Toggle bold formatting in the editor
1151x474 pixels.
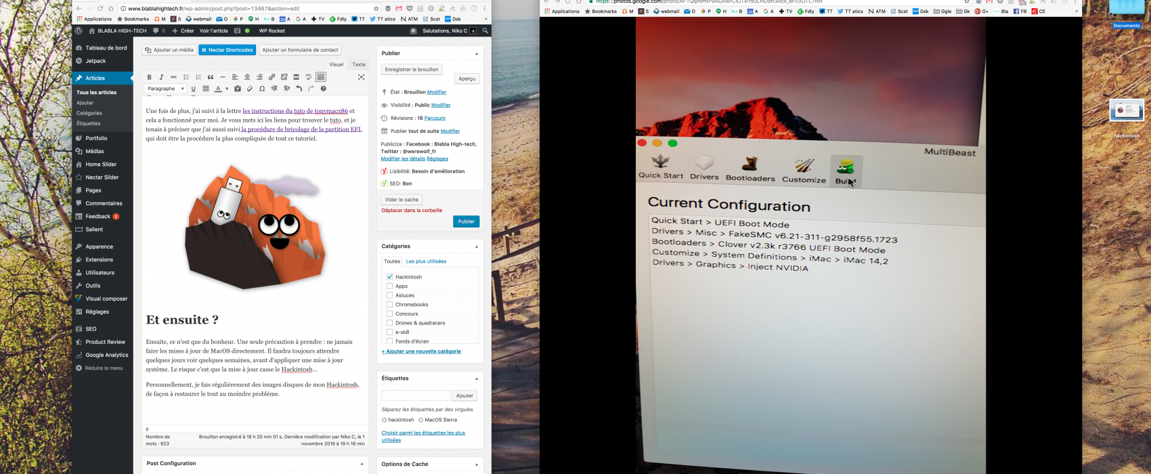click(x=149, y=77)
